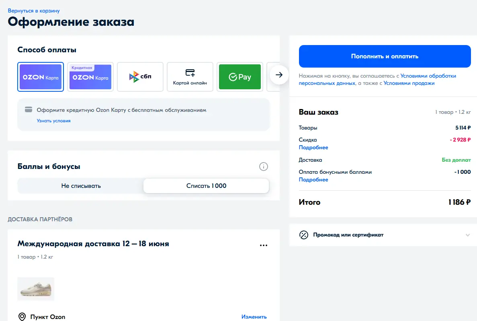Click 'Изменить' to change pickup point

pyautogui.click(x=254, y=317)
